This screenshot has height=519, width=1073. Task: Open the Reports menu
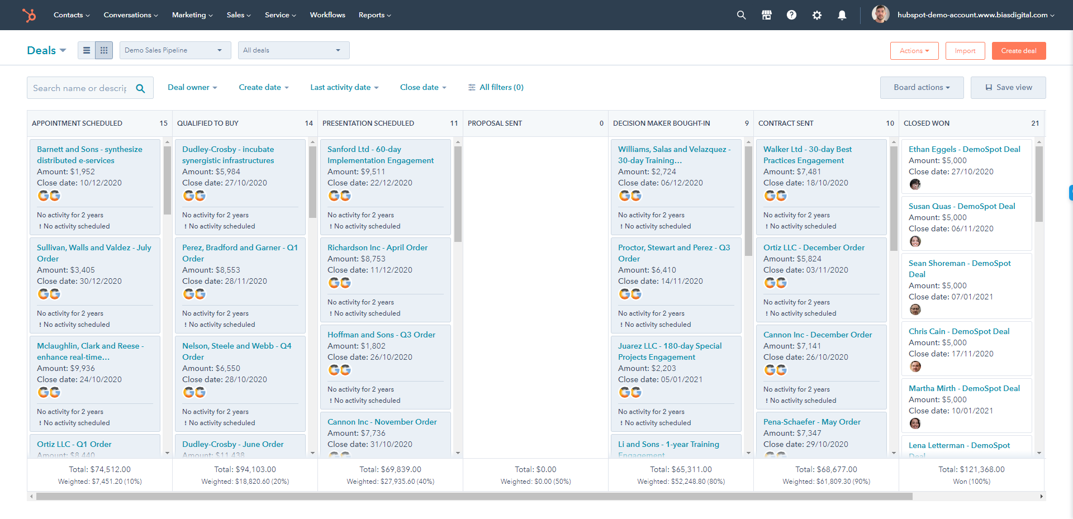(374, 15)
